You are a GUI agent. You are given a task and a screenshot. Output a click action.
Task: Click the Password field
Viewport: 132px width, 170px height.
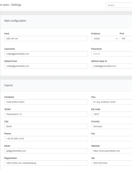pos(112,54)
